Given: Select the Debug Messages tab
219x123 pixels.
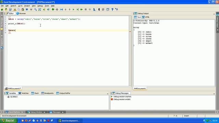Looking at the screenshot, I should (x=120, y=93).
